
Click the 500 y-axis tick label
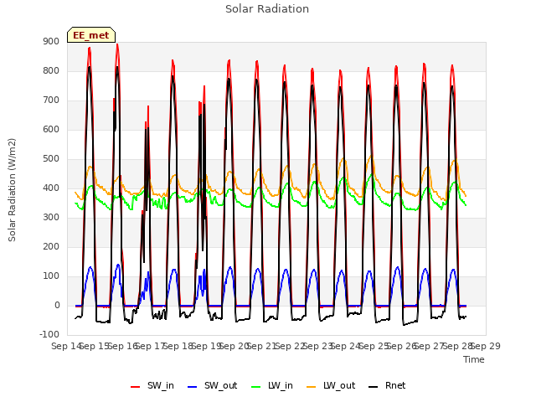[x=51, y=159]
